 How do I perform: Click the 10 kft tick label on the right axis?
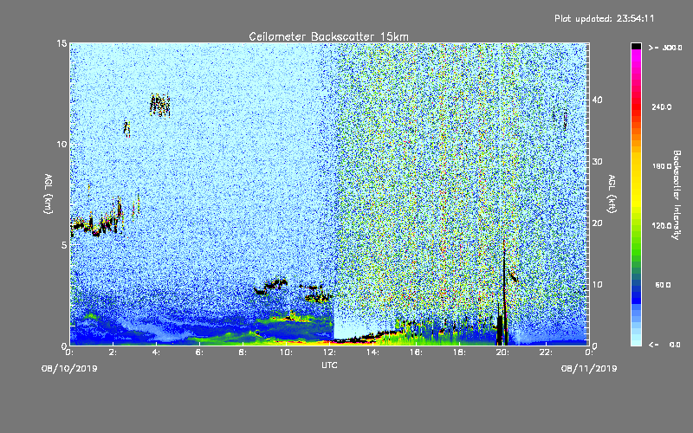coord(597,284)
